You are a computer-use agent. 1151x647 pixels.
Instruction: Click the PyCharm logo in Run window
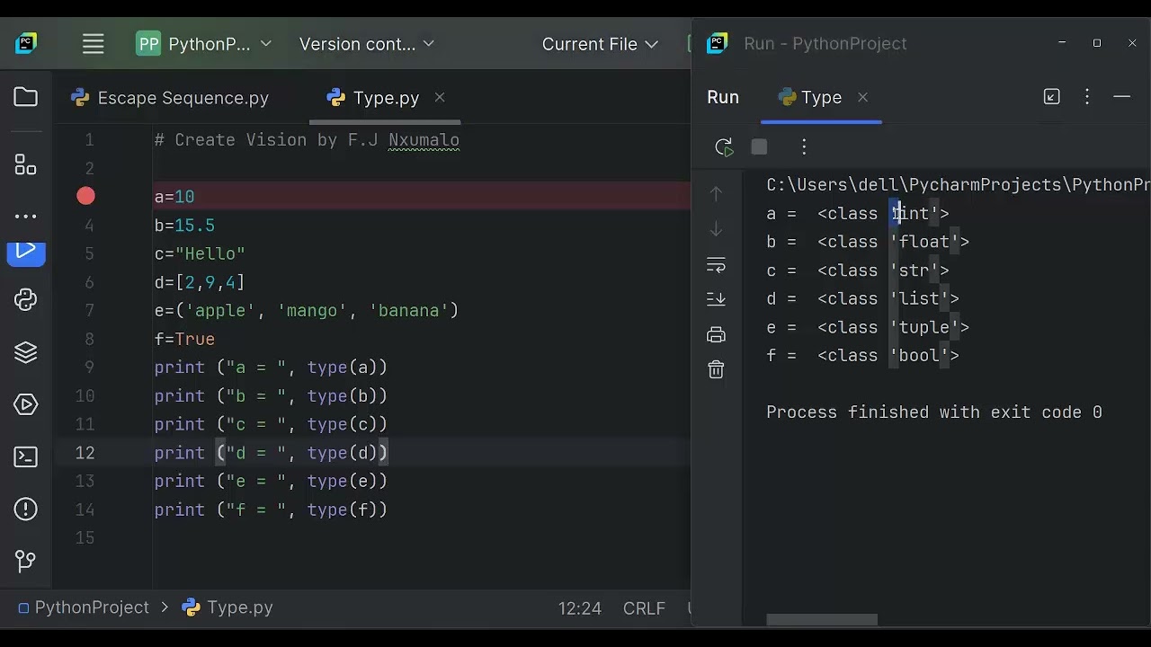point(717,43)
